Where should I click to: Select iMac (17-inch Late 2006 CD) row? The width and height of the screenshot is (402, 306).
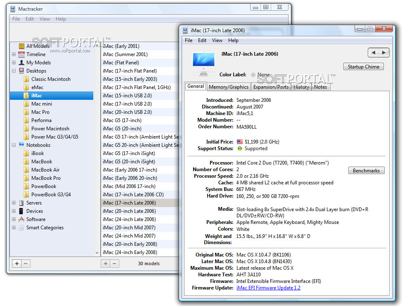140,195
